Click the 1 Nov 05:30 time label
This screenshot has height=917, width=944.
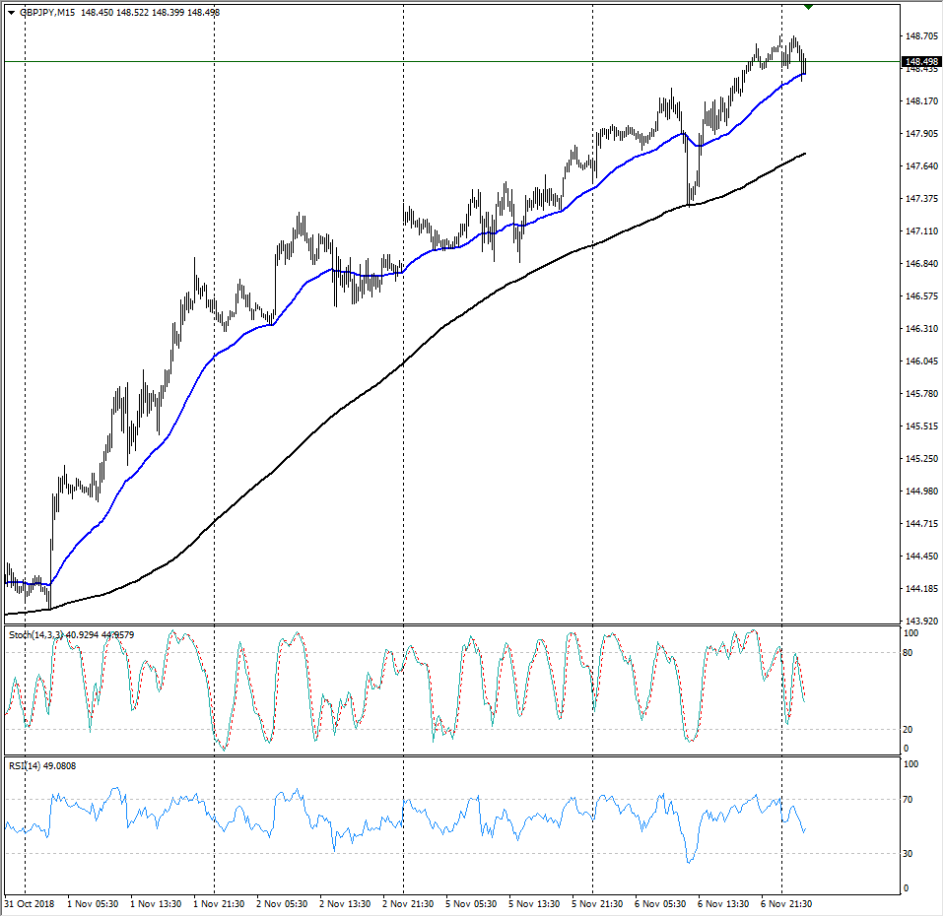pos(93,902)
